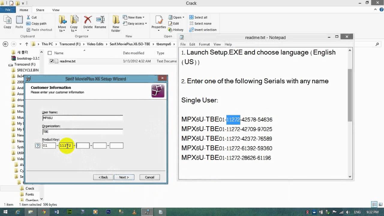This screenshot has width=384, height=216.
Task: Uncheck the readme.txt file checkbox
Action: point(52,61)
